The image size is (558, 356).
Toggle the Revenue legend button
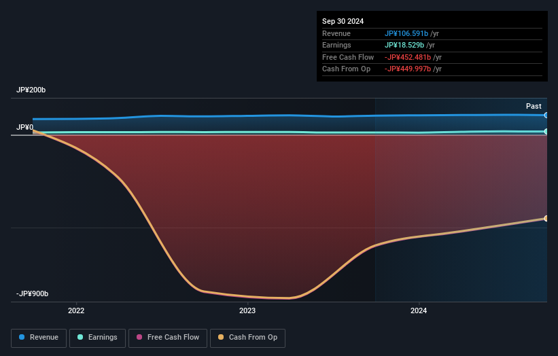39,338
